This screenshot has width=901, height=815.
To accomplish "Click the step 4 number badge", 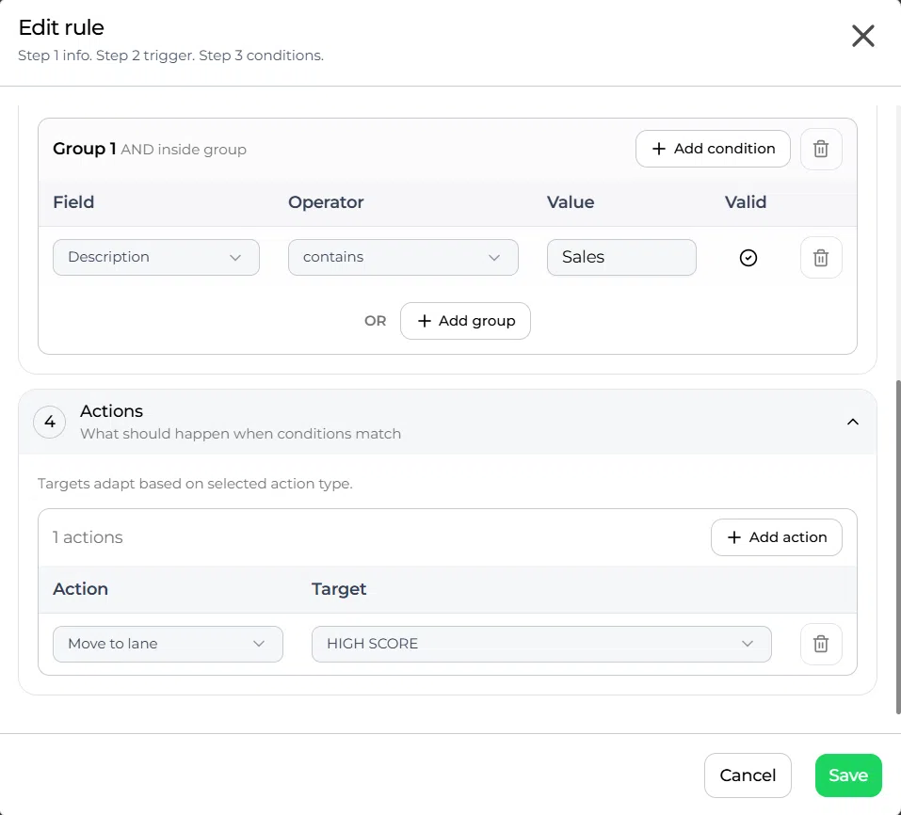I will click(x=50, y=423).
